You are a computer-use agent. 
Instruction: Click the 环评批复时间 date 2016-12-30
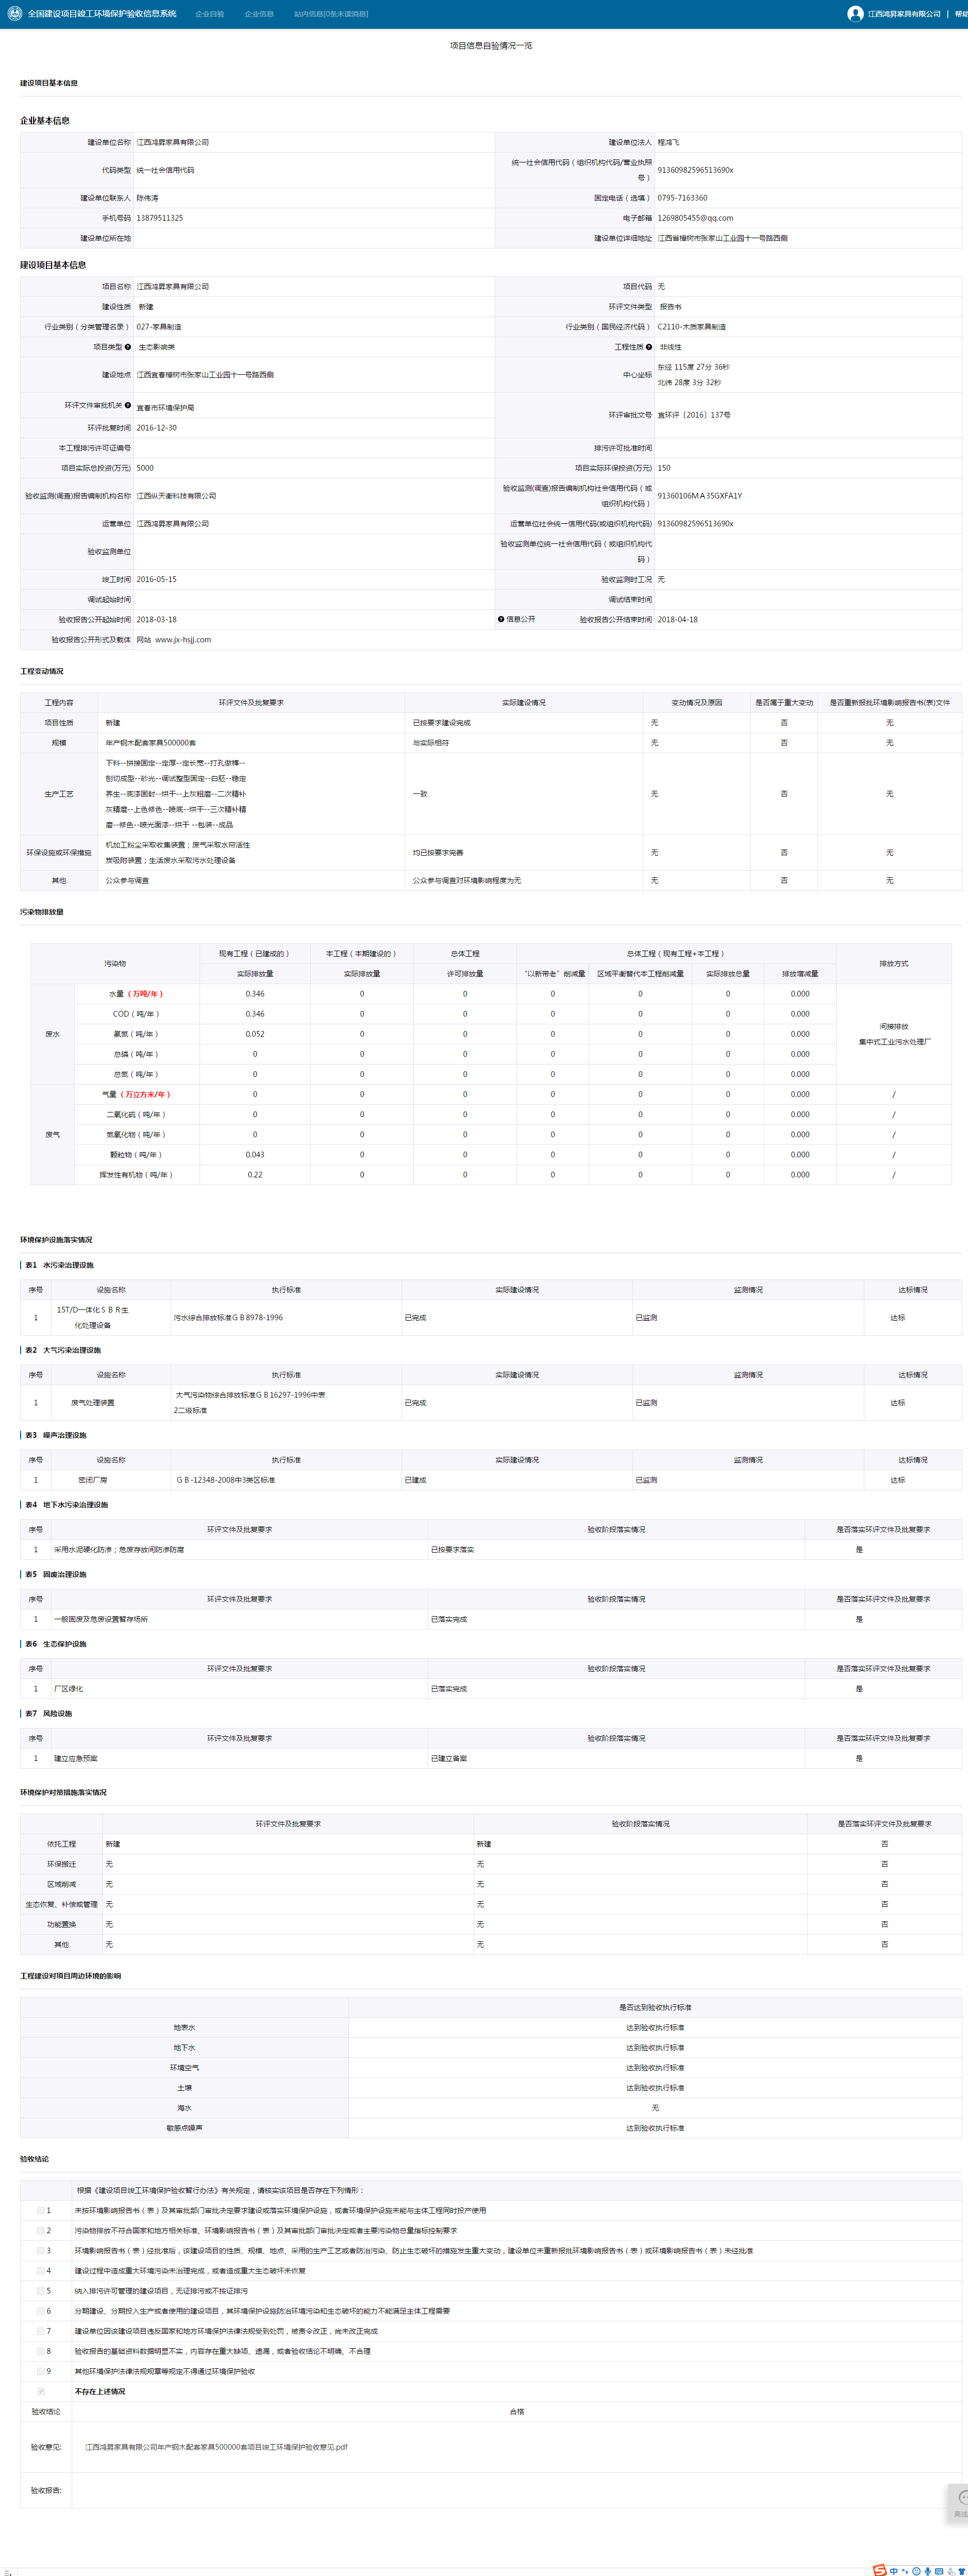tap(157, 428)
